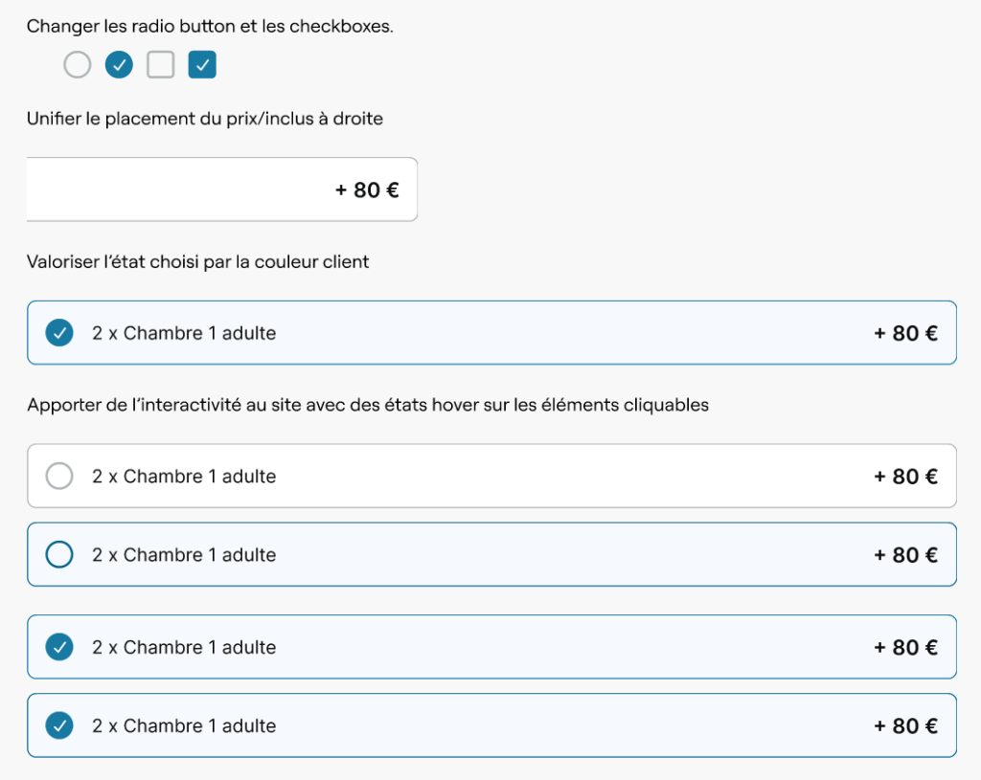Select the blue-outlined radio in hover card
This screenshot has height=780, width=981.
(x=59, y=554)
